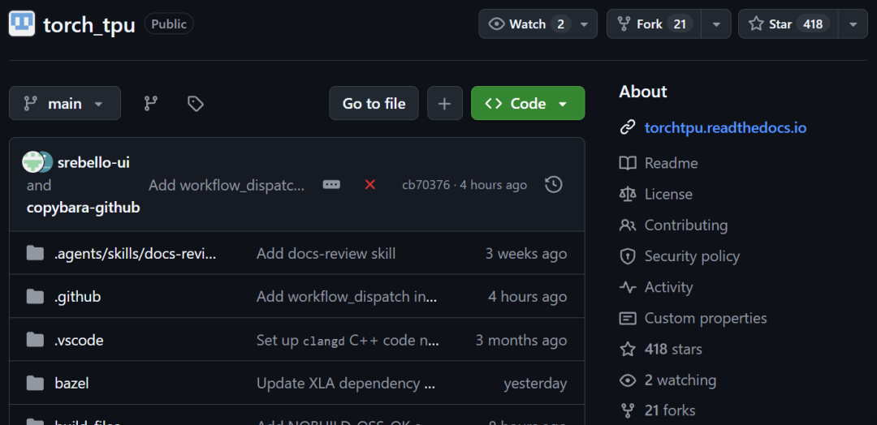877x425 pixels.
Task: Fork the repository with Fork button
Action: click(655, 24)
